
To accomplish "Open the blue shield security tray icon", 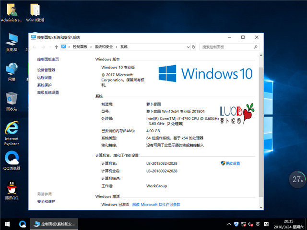I will [236, 224].
